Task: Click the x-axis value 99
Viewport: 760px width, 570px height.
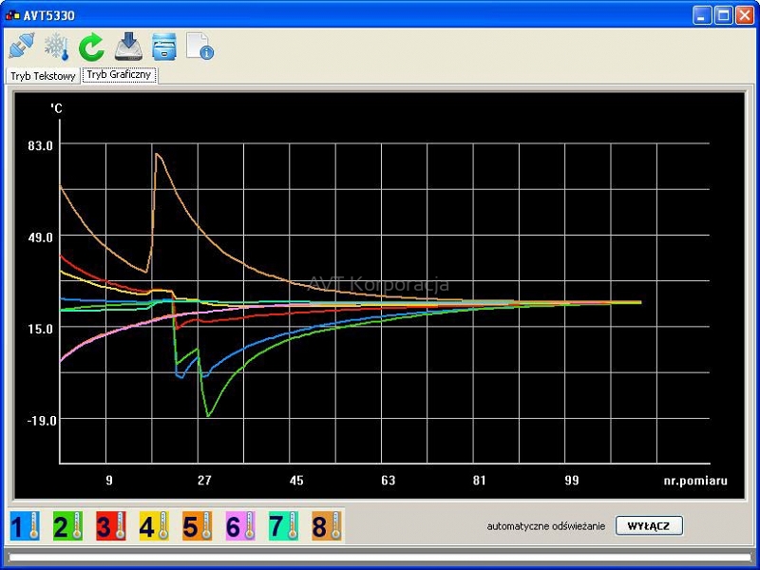Action: click(x=572, y=481)
